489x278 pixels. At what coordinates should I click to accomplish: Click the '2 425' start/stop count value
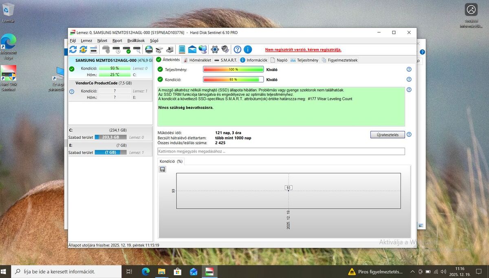tap(220, 143)
